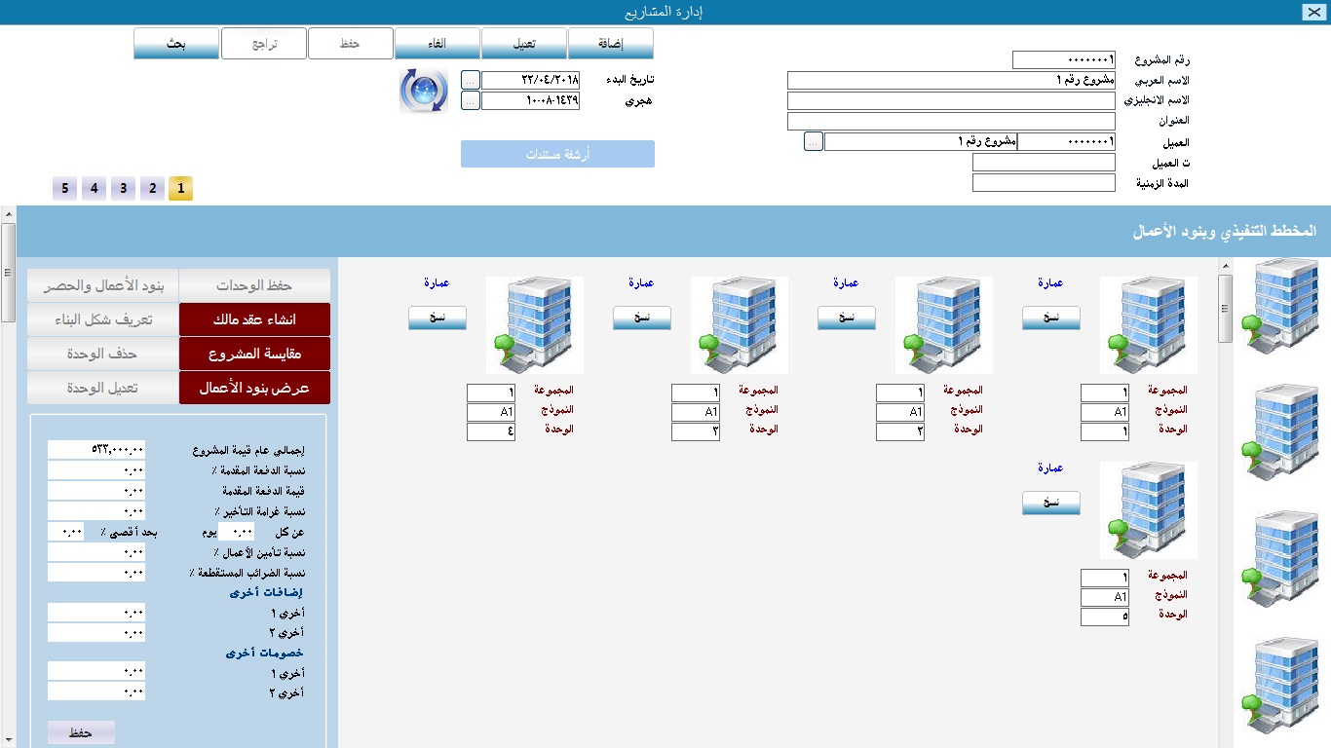
Task: Click the مقايسة المشروع button
Action: pos(254,354)
